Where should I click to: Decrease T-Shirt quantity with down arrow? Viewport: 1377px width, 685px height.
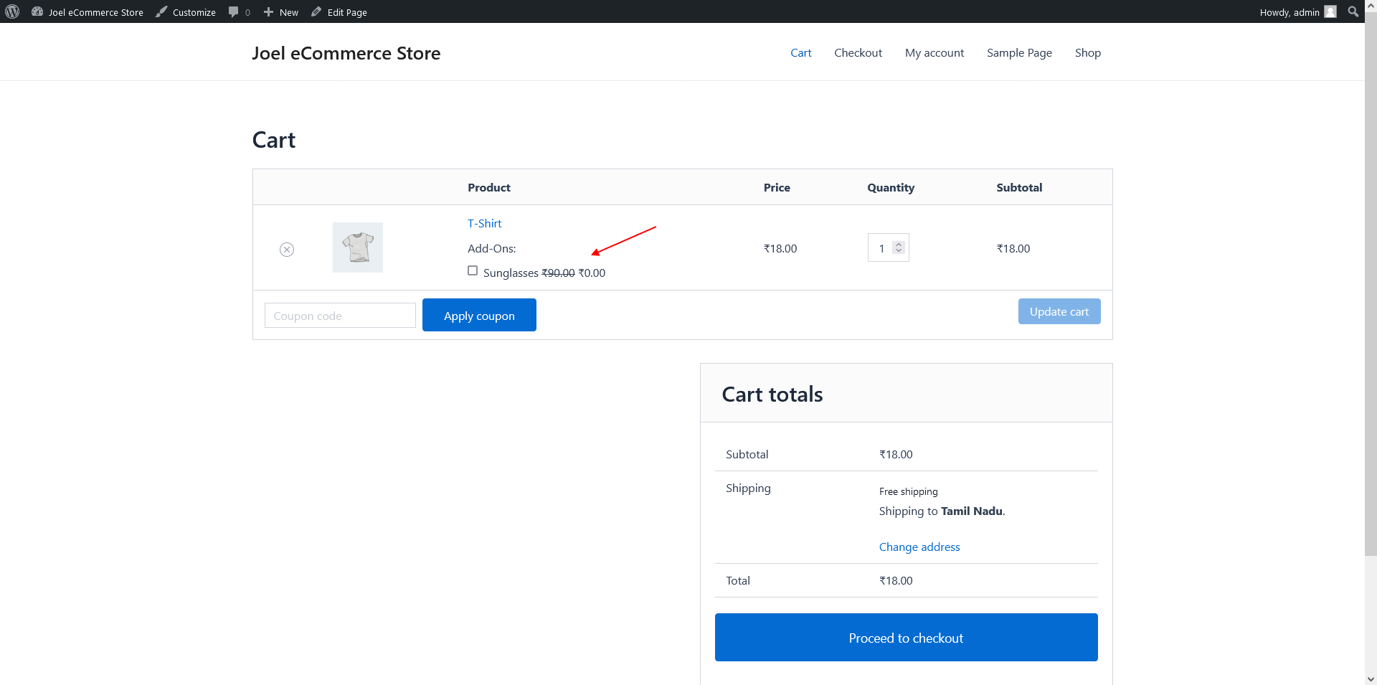899,251
